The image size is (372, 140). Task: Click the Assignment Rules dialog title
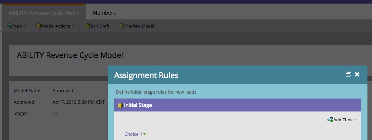coord(146,75)
